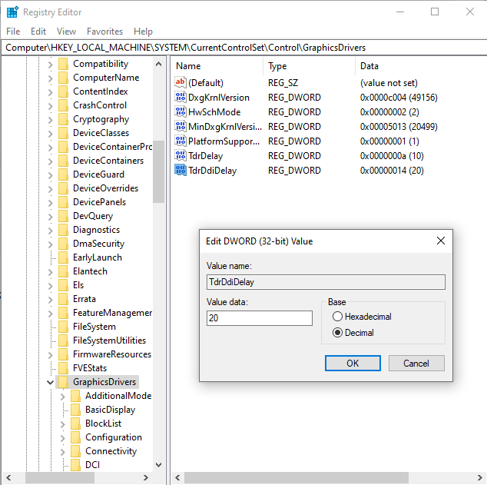Click the TdrDdiDelay DWORD icon
This screenshot has width=487, height=485.
(x=181, y=170)
